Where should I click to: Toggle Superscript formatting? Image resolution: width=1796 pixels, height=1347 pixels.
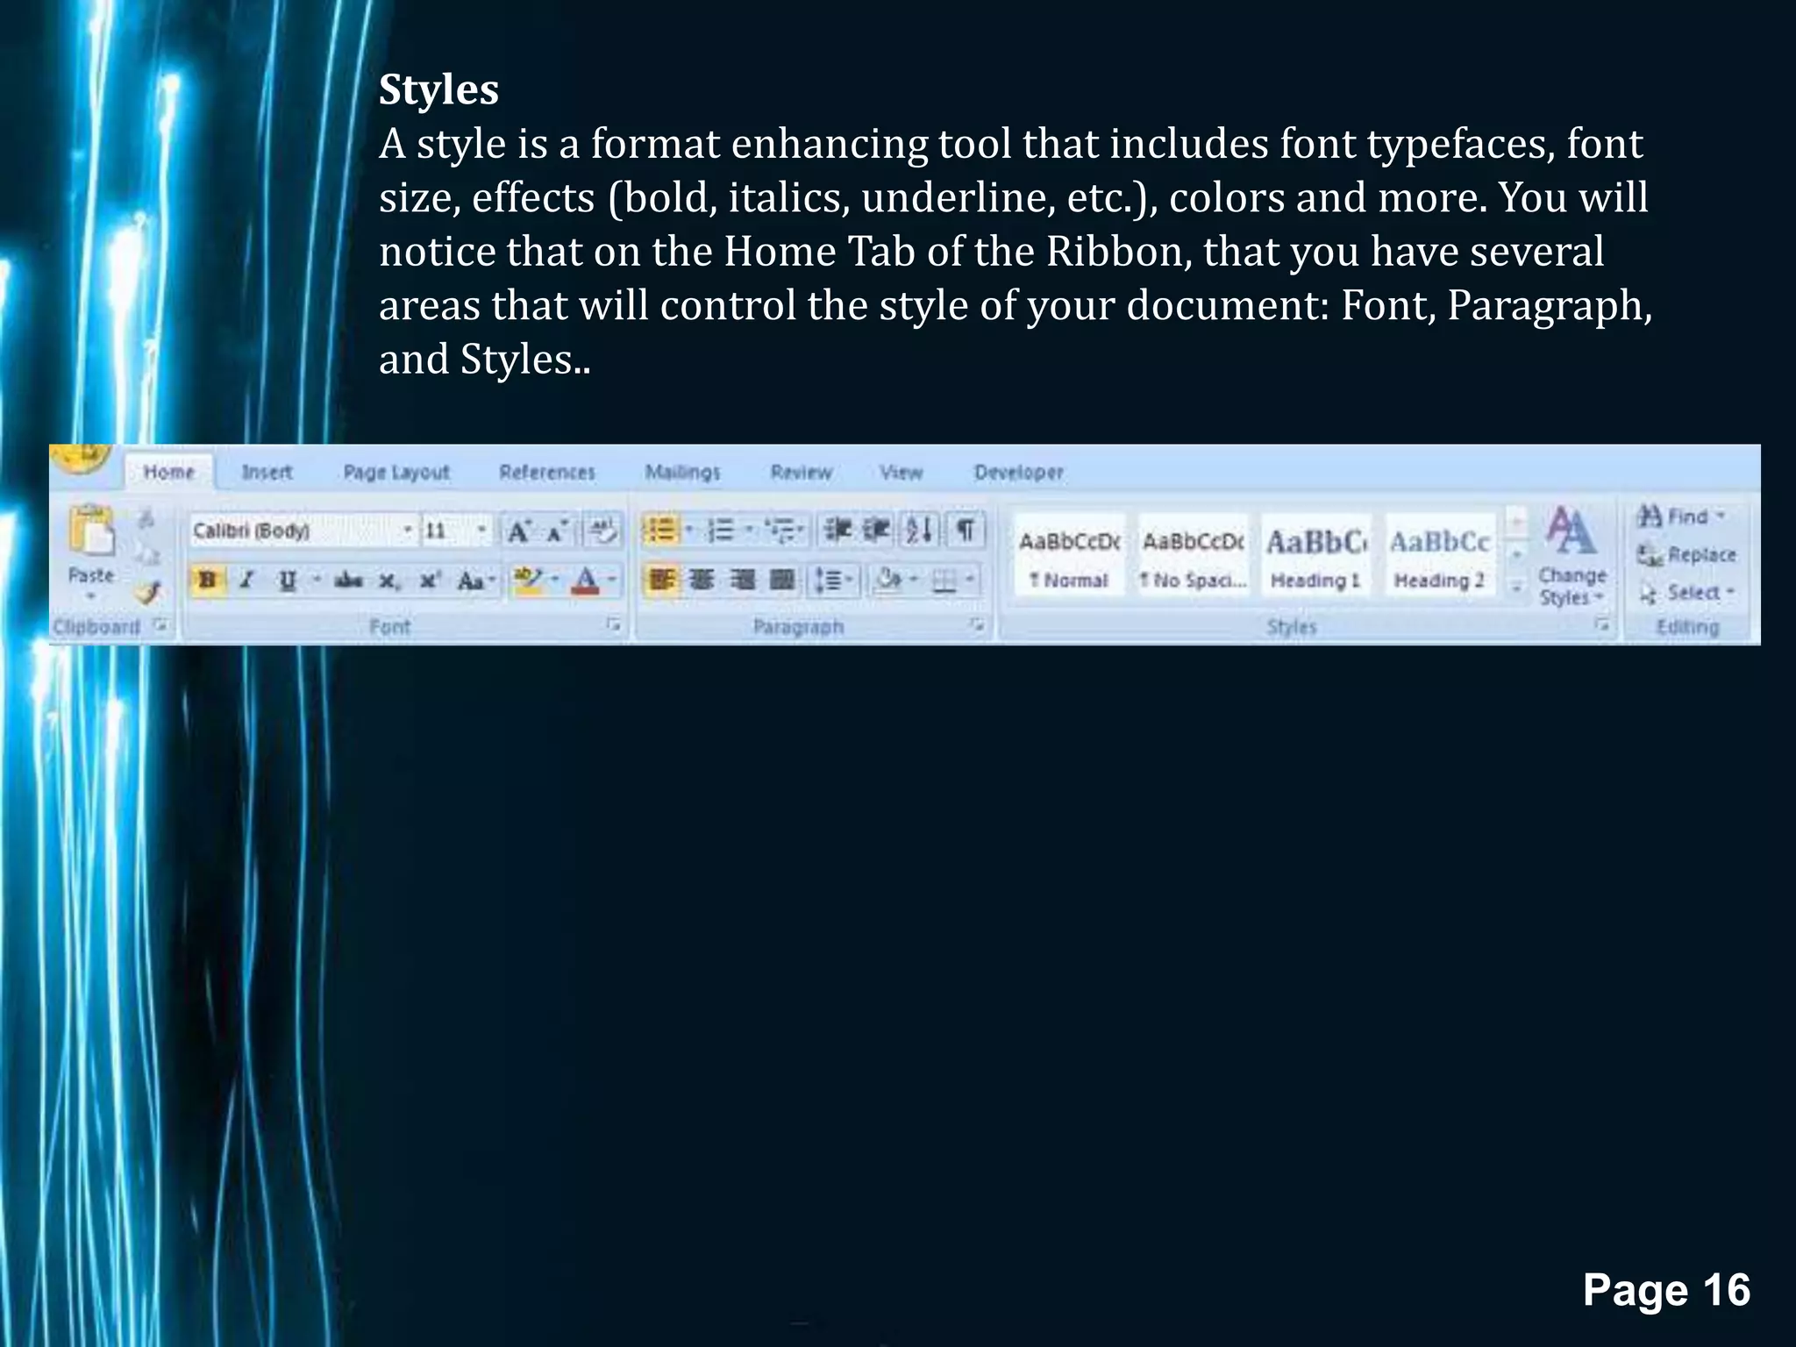(430, 580)
